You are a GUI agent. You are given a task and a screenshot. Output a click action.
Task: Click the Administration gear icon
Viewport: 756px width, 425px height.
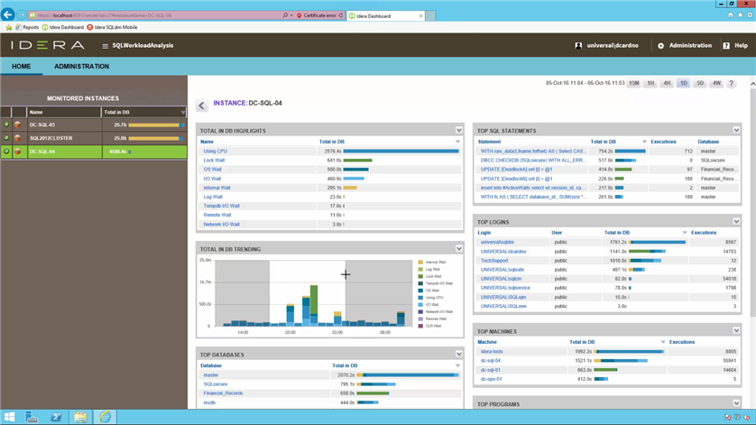click(x=660, y=45)
